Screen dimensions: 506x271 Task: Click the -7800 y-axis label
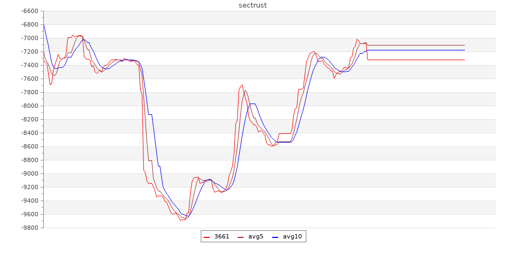coord(28,92)
